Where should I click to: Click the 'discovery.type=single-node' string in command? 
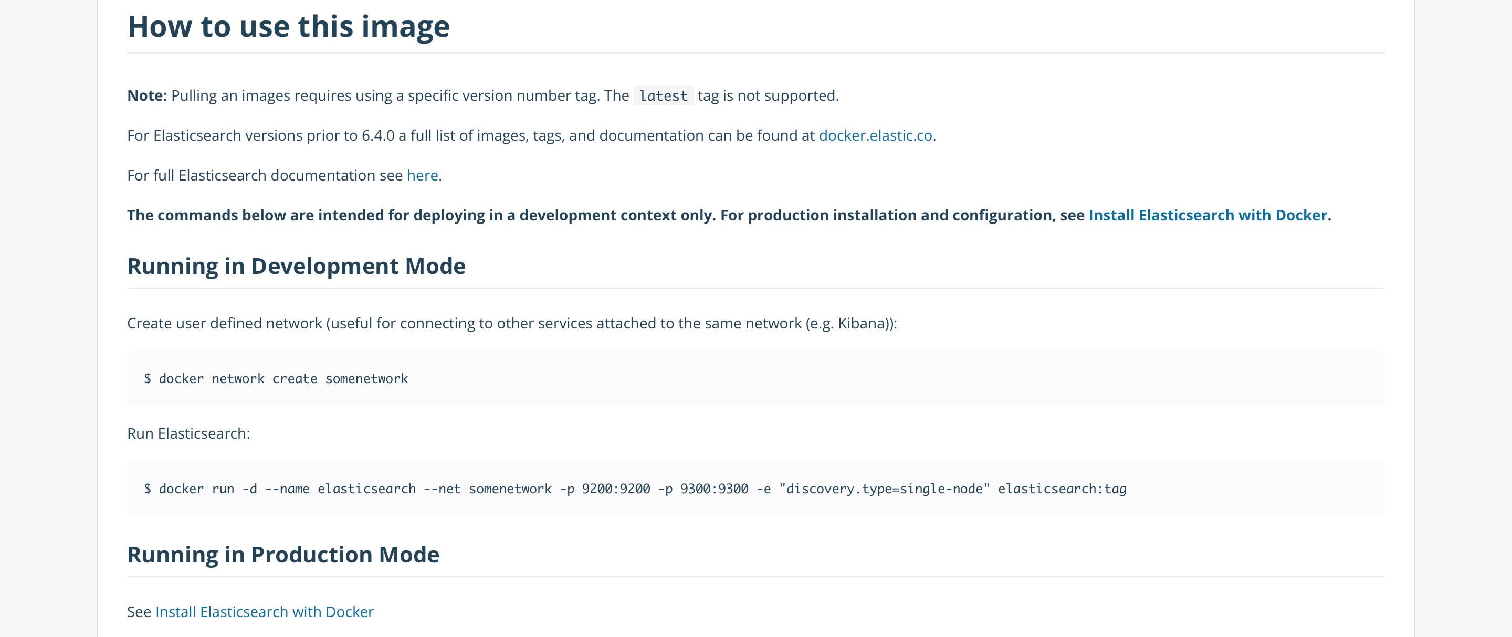(884, 489)
